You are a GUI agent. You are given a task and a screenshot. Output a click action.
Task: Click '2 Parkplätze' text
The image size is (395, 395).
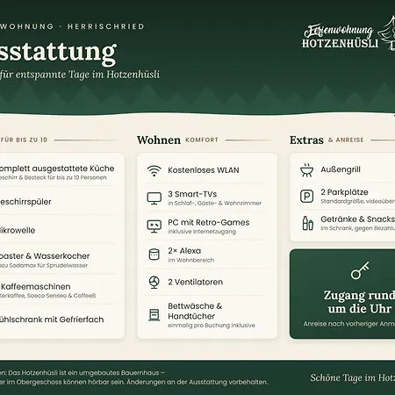coord(344,192)
